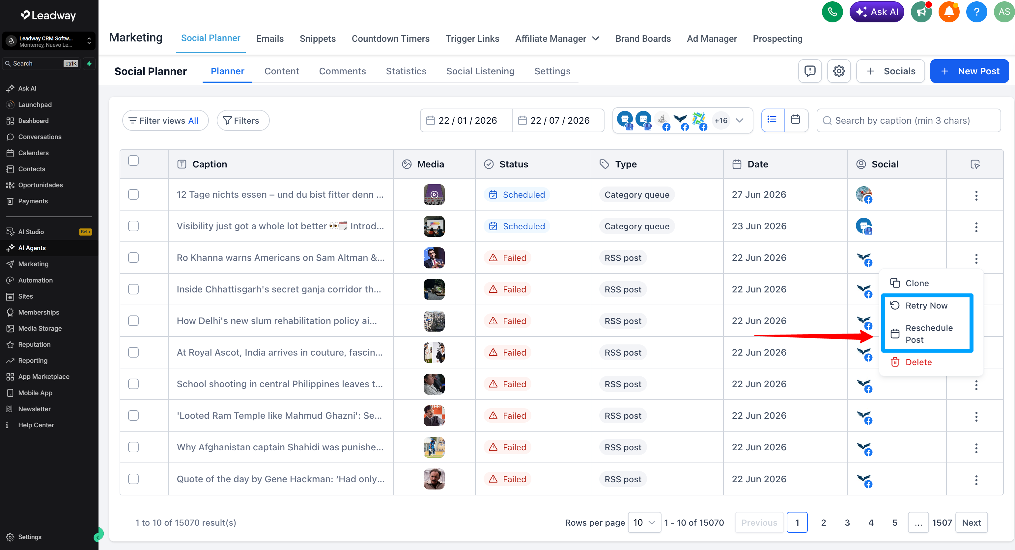Viewport: 1015px width, 550px height.
Task: Open three-dot menu for Looted Ram Temple post
Action: click(976, 416)
